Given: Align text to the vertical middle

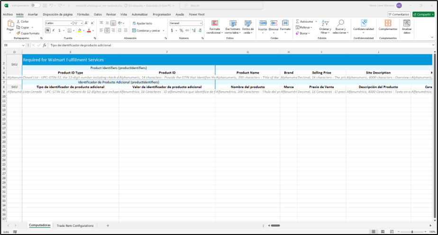Looking at the screenshot, I should coord(107,23).
